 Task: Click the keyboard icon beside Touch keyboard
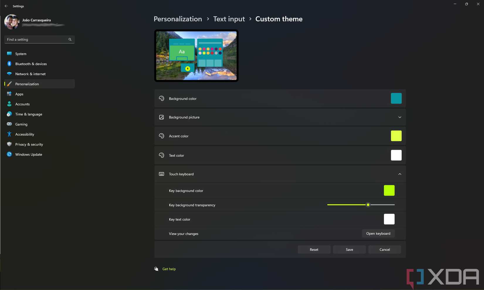[161, 174]
